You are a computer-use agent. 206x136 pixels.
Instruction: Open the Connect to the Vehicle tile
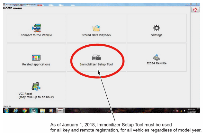coord(36,28)
